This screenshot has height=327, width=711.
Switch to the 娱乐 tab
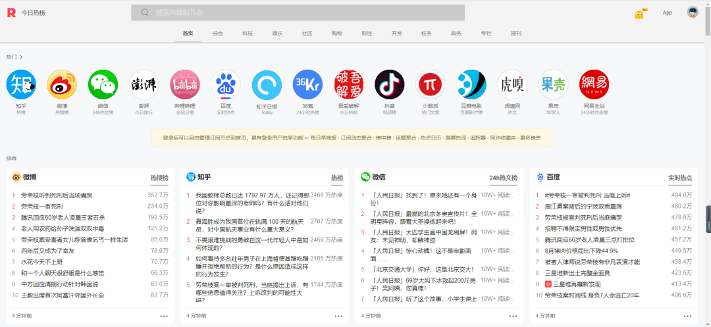[278, 34]
